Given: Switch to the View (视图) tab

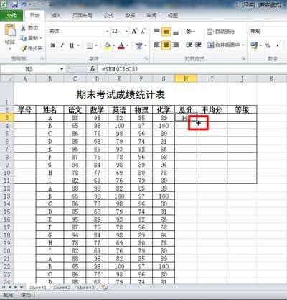Looking at the screenshot, I should (x=173, y=16).
